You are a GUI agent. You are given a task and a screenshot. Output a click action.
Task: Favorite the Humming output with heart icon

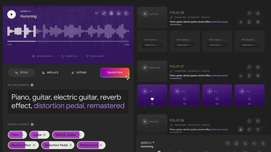click(97, 13)
